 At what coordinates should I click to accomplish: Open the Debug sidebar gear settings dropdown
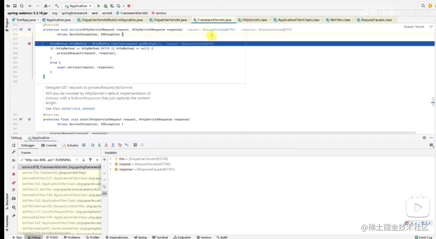13,207
